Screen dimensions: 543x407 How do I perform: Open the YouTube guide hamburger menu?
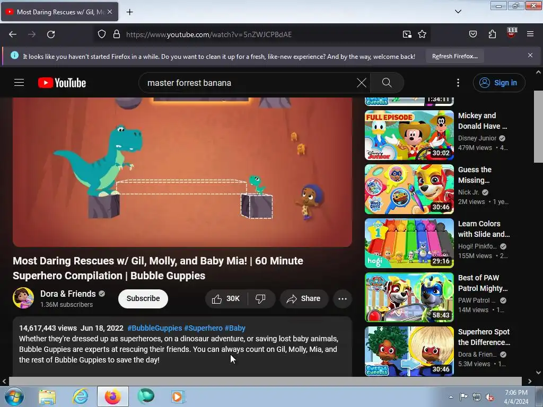[19, 83]
